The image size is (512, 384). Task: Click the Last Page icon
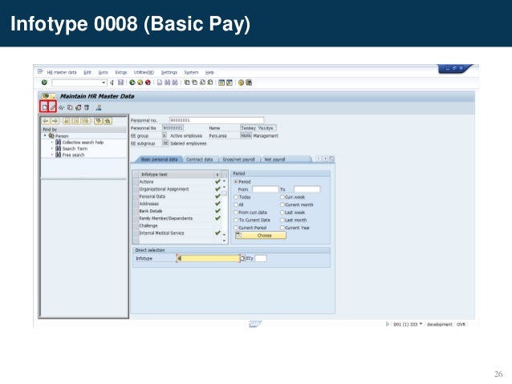click(210, 83)
